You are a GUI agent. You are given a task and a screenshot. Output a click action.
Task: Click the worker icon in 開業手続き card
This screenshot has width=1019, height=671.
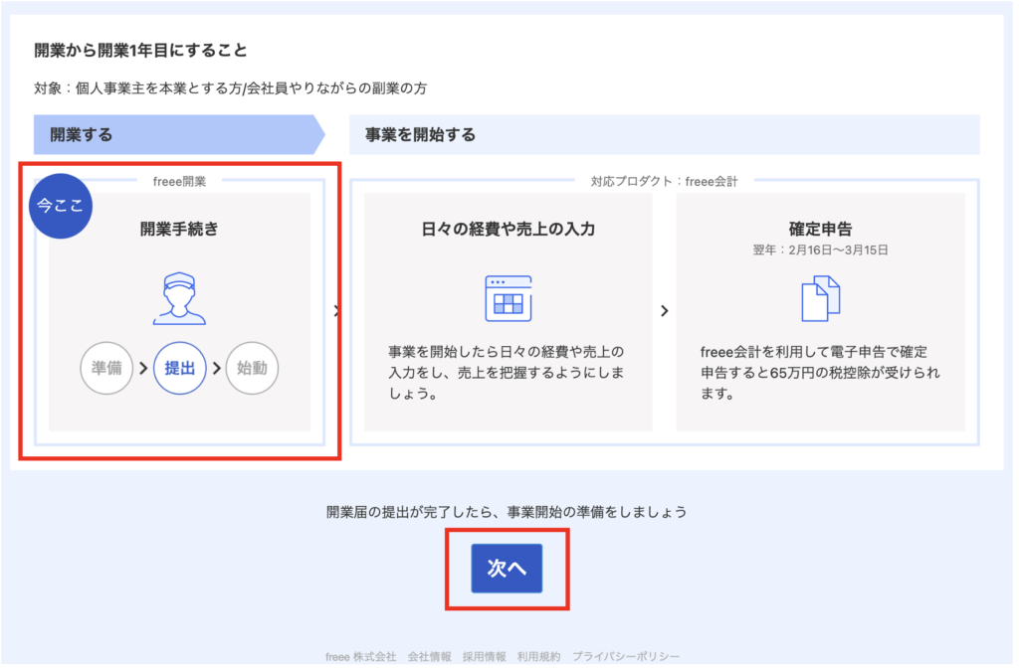click(179, 300)
